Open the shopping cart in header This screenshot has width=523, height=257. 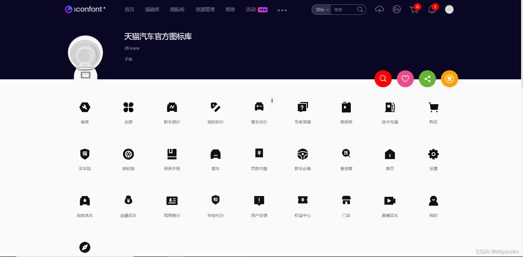click(414, 10)
